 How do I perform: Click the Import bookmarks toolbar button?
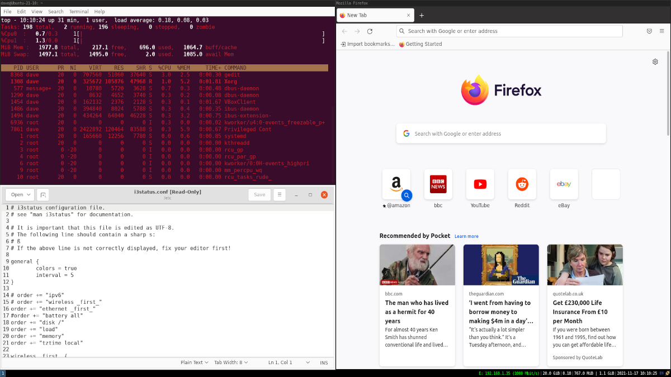pyautogui.click(x=367, y=44)
